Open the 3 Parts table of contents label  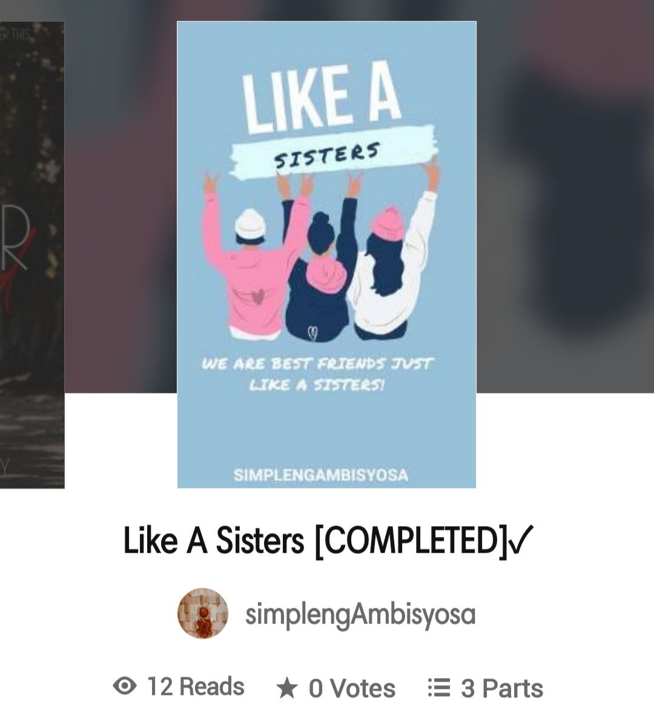(501, 688)
